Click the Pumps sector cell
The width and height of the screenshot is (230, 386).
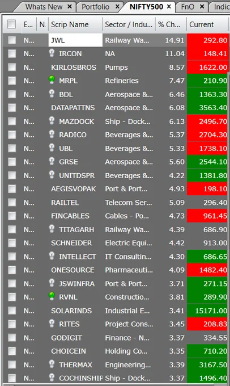click(x=117, y=67)
